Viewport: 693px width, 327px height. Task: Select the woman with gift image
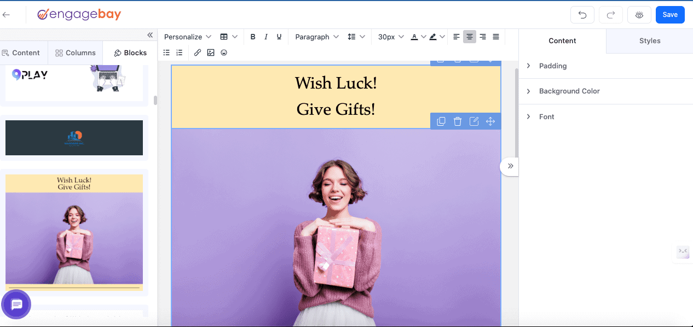[336, 227]
